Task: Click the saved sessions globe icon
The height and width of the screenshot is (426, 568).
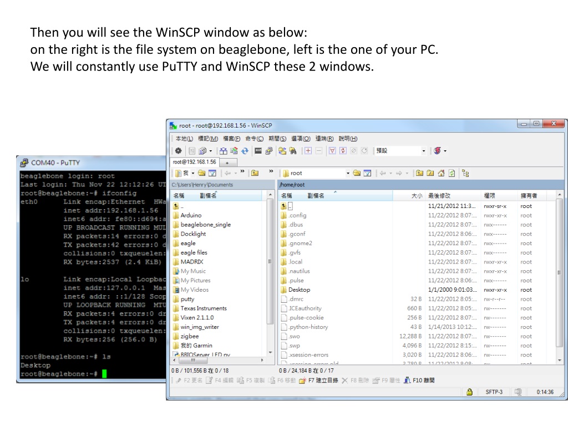Action: 437,151
